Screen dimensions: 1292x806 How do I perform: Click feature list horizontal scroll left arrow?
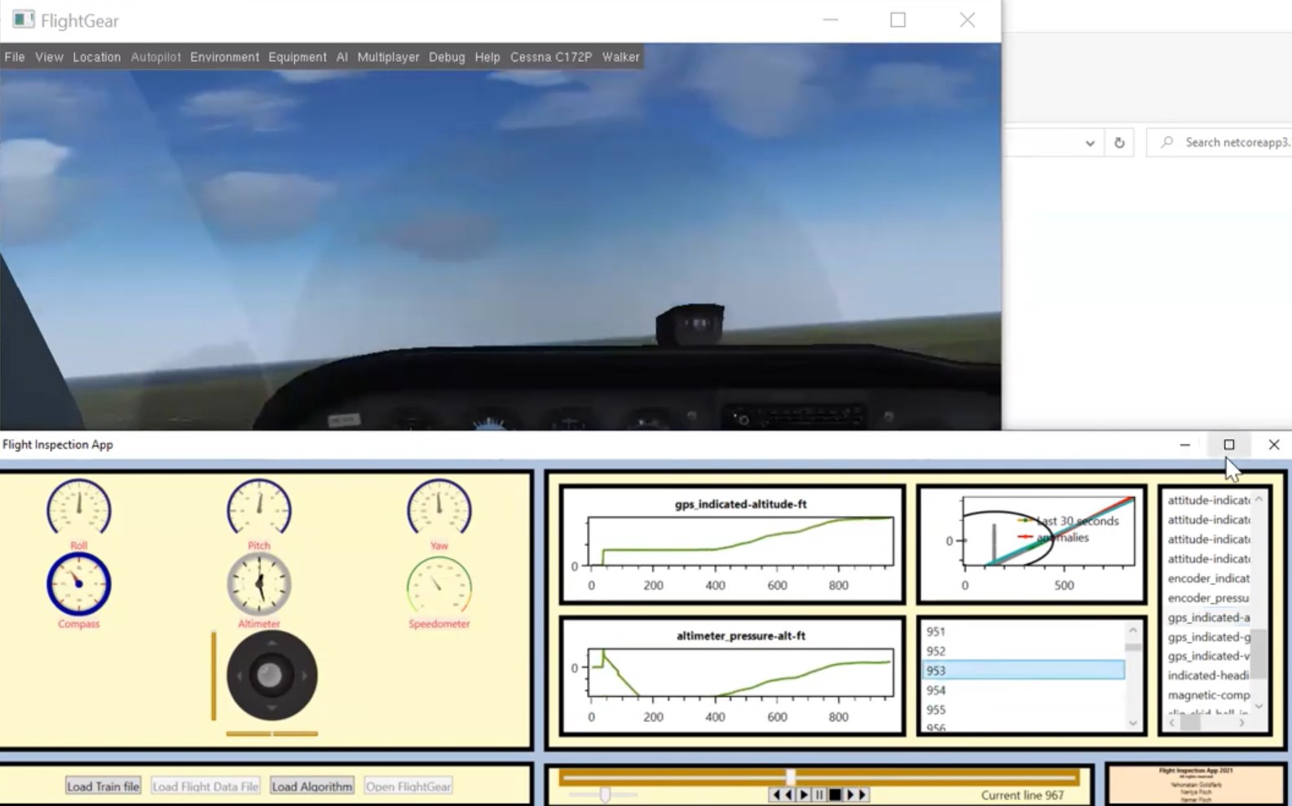coord(1172,723)
